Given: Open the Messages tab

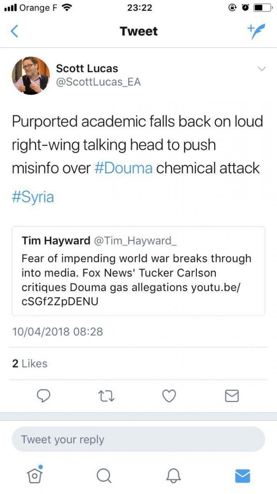Looking at the screenshot, I should 242,476.
